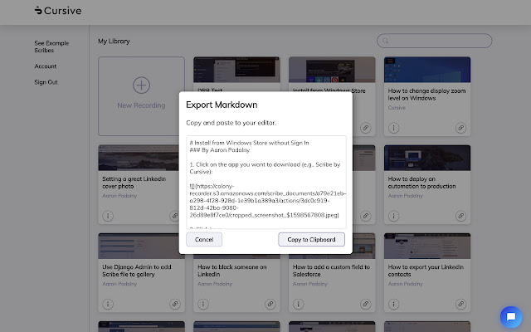The width and height of the screenshot is (531, 332).
Task: Open options menu for display zoom level card
Action: point(393,128)
